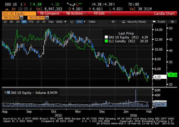Click the green 29.19 axis price label
Image resolution: width=179 pixels, height=127 pixels.
[173, 75]
